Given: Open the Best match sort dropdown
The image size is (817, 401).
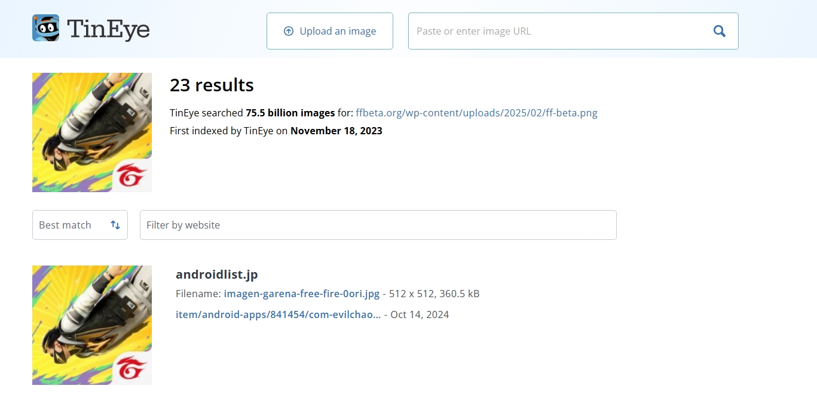Looking at the screenshot, I should 80,225.
